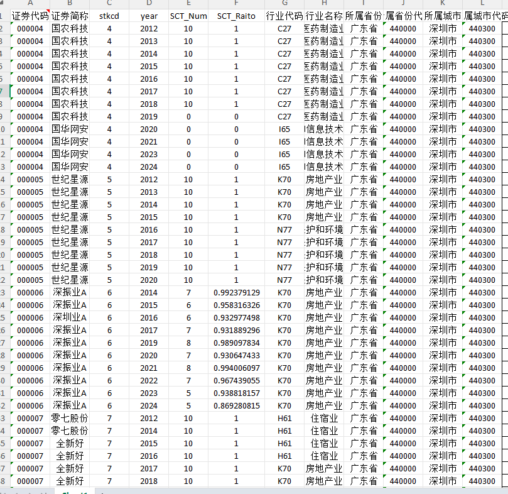Click the 证券代码 header cell
508x494 pixels.
(x=30, y=16)
